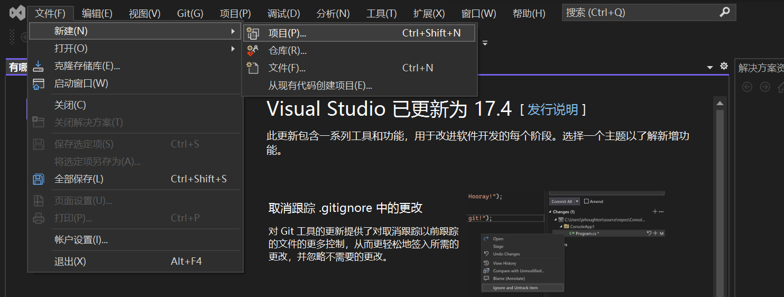This screenshot has width=784, height=297.
Task: Click the magnifier icon in the search box
Action: (724, 12)
